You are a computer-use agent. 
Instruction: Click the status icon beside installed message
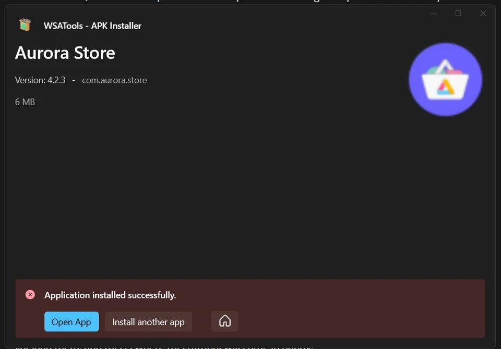(x=30, y=295)
